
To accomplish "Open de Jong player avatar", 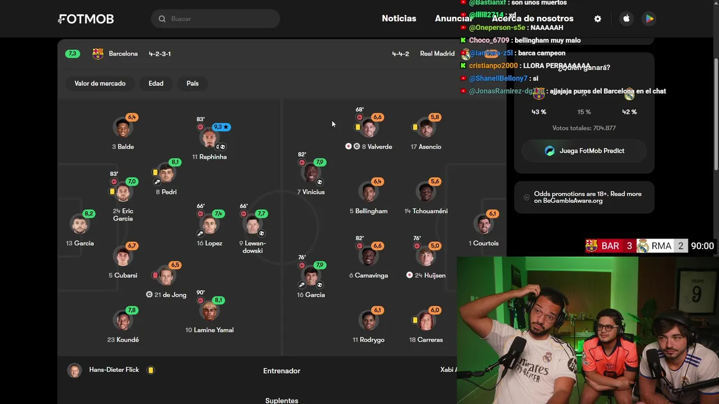I will tap(166, 276).
